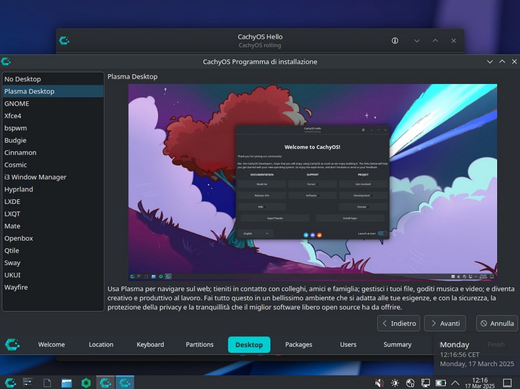Screen dimensions: 520x389
Task: Select LXQT desktop
Action: pos(53,214)
